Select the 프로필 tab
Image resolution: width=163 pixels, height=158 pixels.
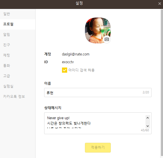point(18,24)
